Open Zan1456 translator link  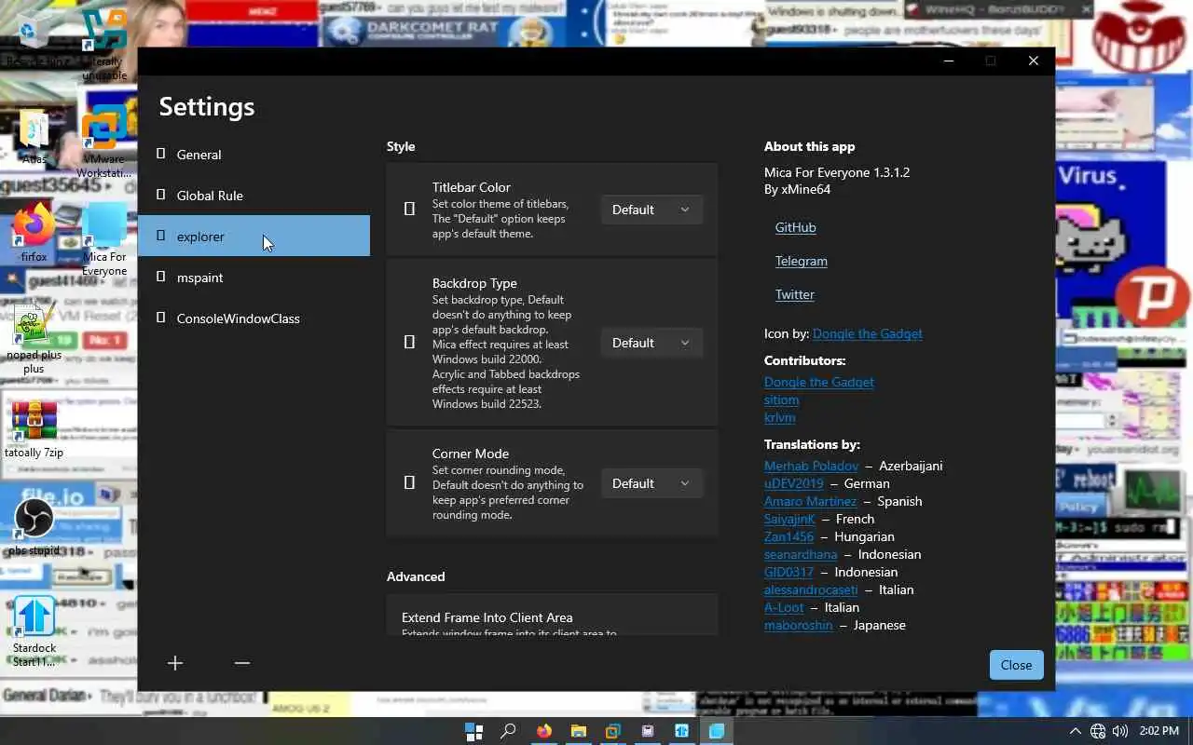coord(788,536)
